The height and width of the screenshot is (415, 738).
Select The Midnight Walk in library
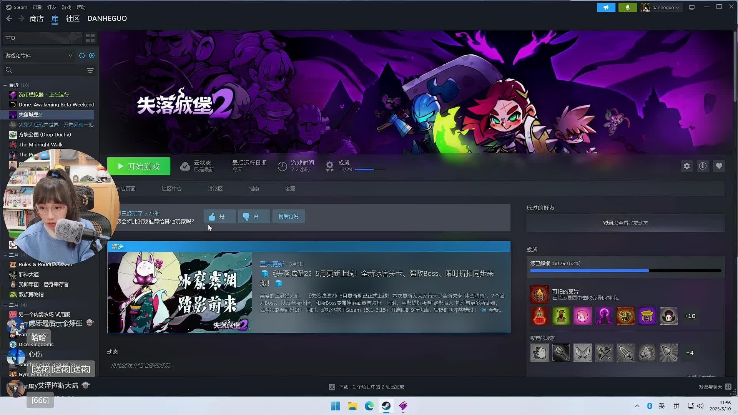point(40,144)
